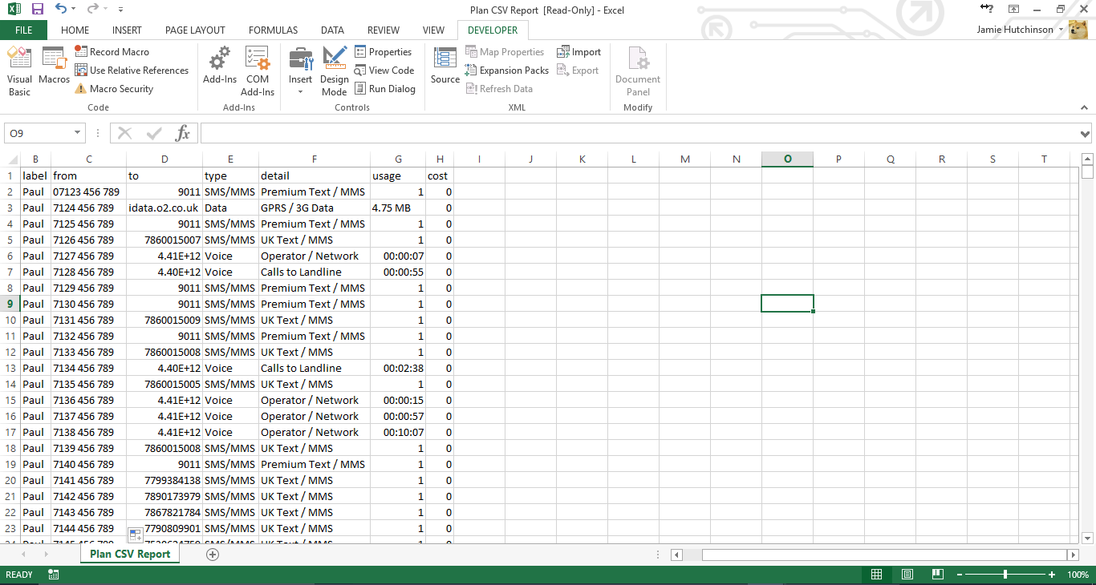Switch to Page Layout view
This screenshot has width=1096, height=585.
pyautogui.click(x=907, y=575)
